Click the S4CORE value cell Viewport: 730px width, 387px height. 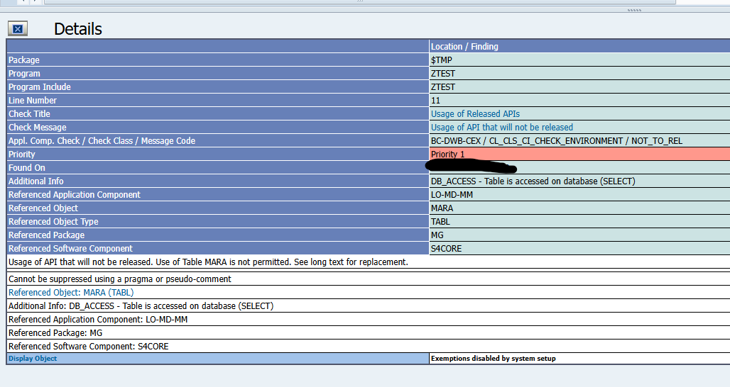(x=446, y=249)
